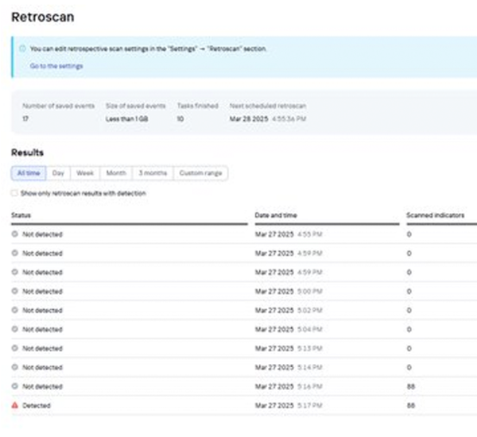Sort by the 'Scanned indicators' column header

point(436,215)
